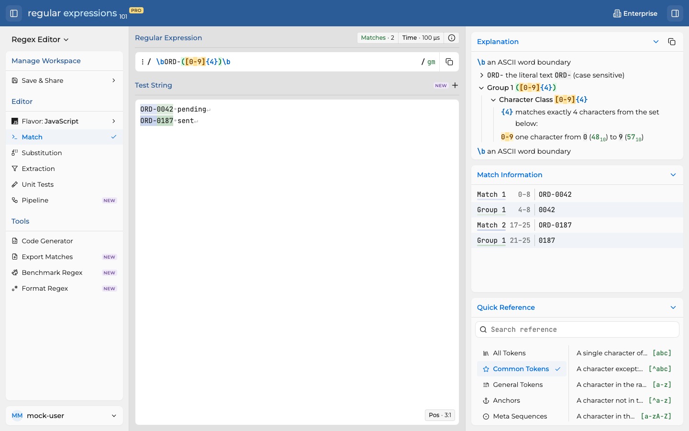The height and width of the screenshot is (431, 689).
Task: Toggle the right sidebar panel icon
Action: [675, 13]
